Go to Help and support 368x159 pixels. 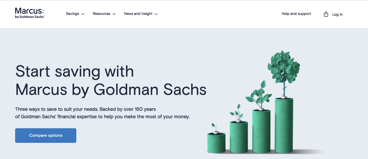click(x=296, y=14)
